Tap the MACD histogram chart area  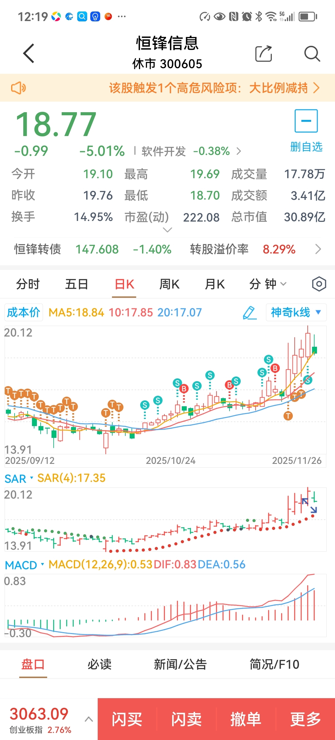(x=165, y=606)
